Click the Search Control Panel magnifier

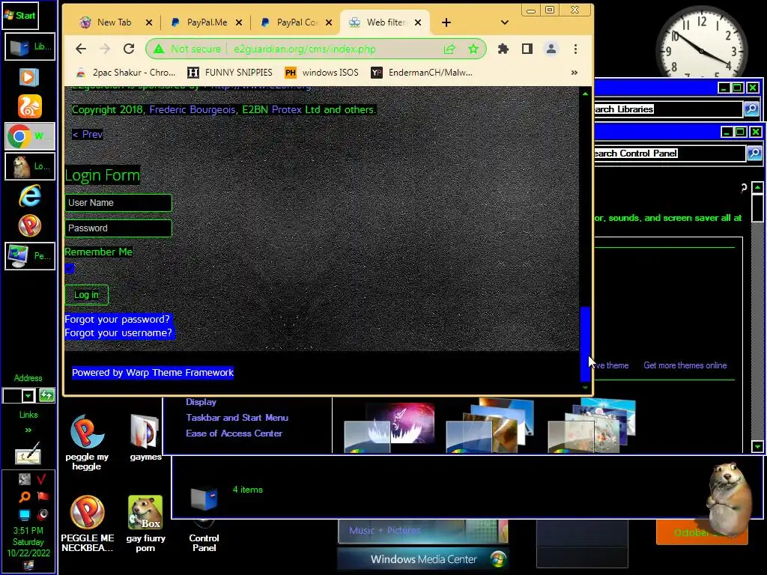click(x=754, y=153)
